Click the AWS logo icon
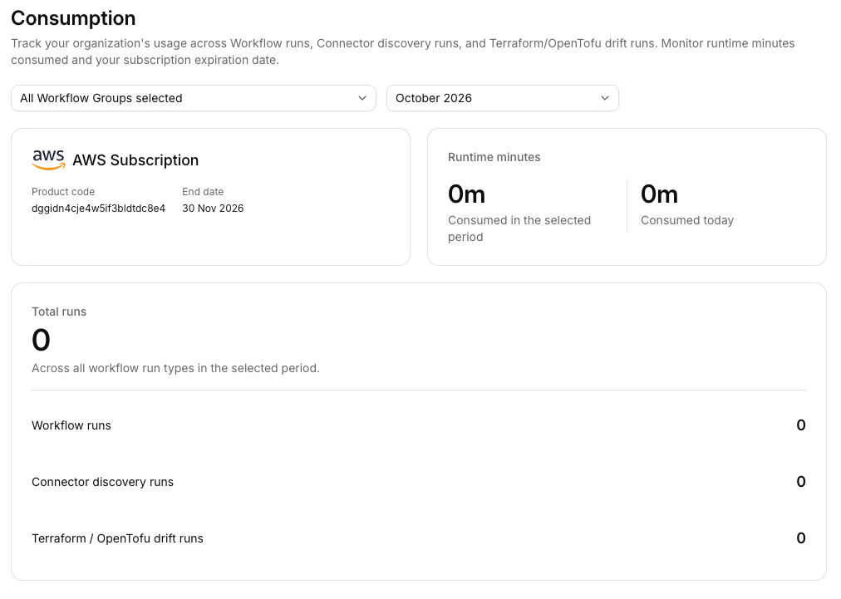Screen dimensions: 841x599 48,160
